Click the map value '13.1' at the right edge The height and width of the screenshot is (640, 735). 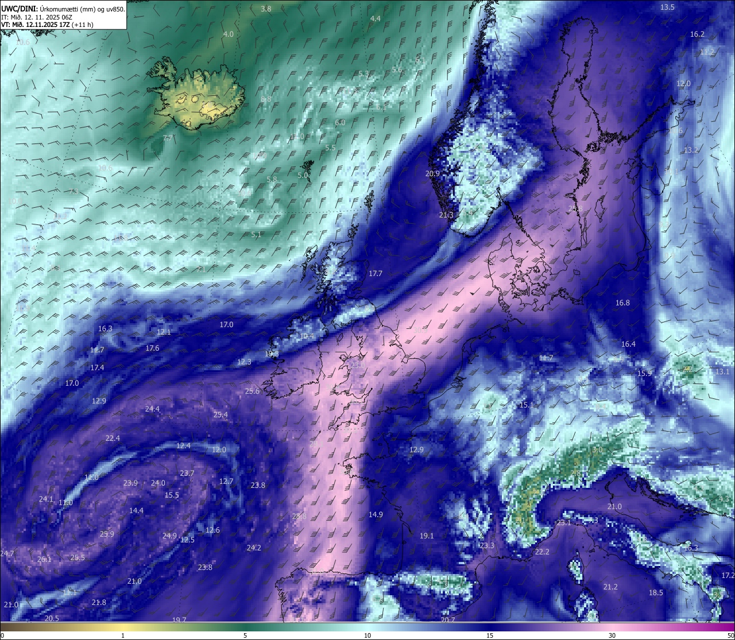click(x=722, y=372)
